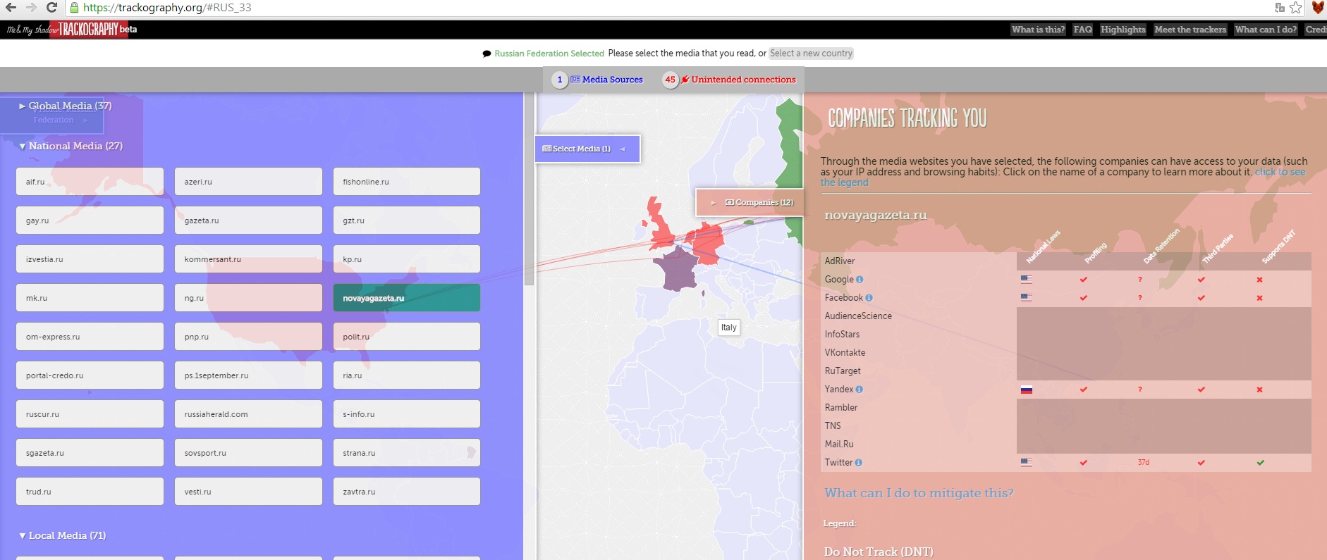Viewport: 1327px width, 560px height.
Task: Click the Twitter green DNT checkmark
Action: click(x=1260, y=463)
